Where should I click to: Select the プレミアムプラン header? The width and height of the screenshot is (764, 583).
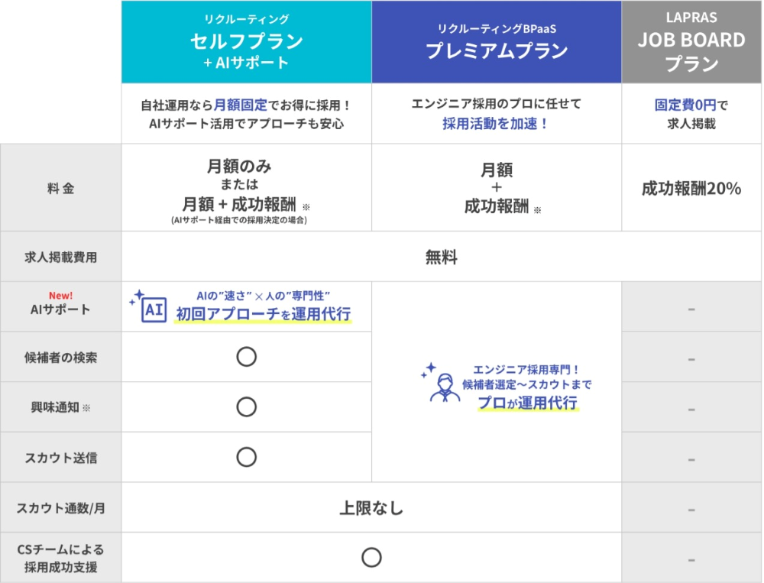click(x=497, y=42)
